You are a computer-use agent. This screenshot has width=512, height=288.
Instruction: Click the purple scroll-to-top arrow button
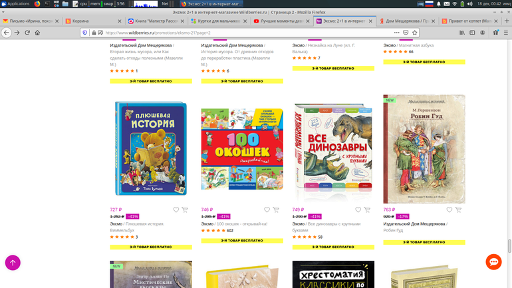click(x=13, y=262)
